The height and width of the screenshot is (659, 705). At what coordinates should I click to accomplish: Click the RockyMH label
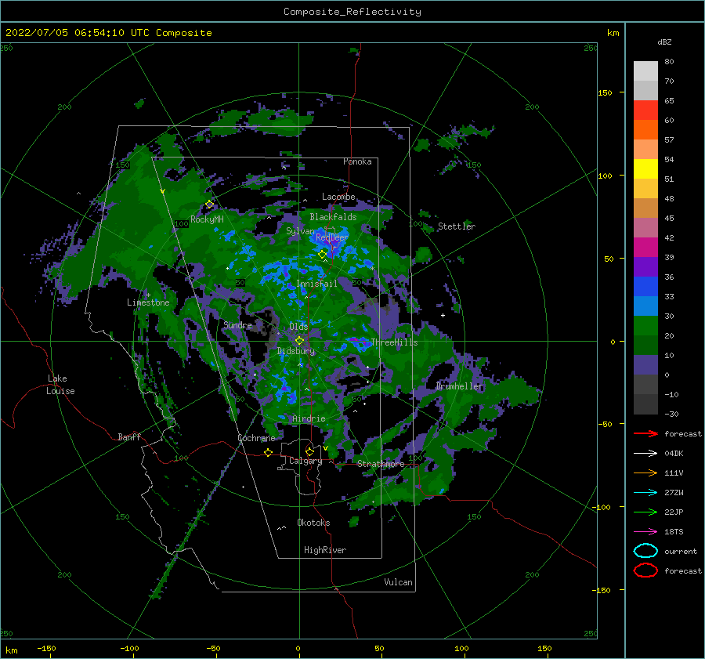207,219
